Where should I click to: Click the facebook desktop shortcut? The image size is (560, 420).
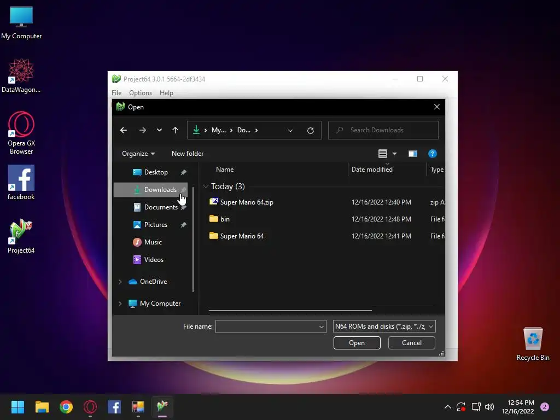pos(21,183)
